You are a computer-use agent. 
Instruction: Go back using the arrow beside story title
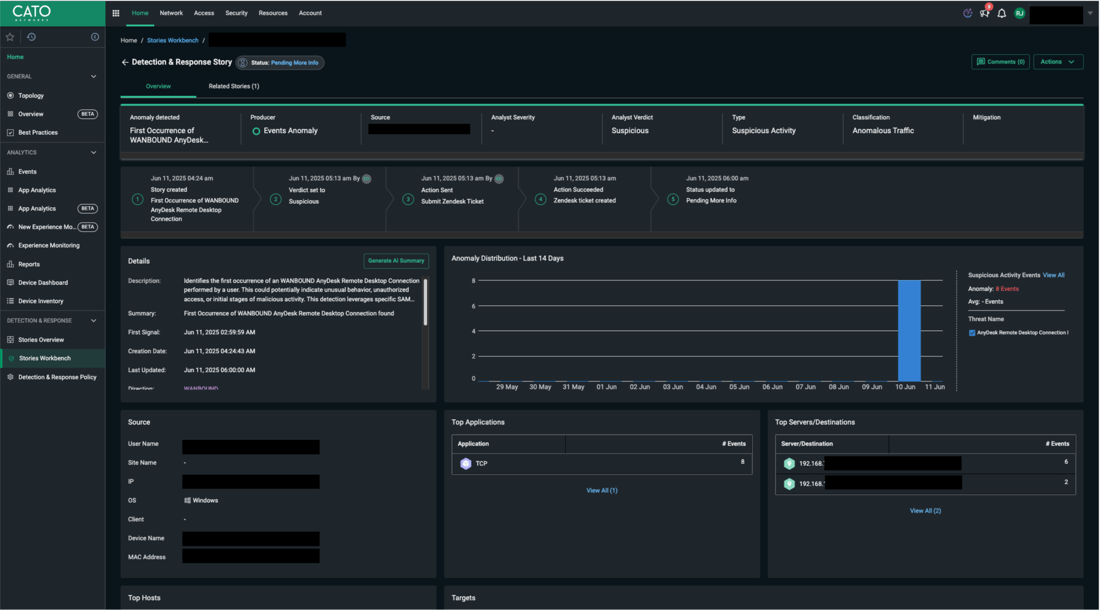(x=125, y=62)
